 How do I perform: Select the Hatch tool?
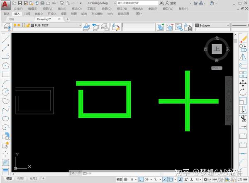[x=6, y=162]
